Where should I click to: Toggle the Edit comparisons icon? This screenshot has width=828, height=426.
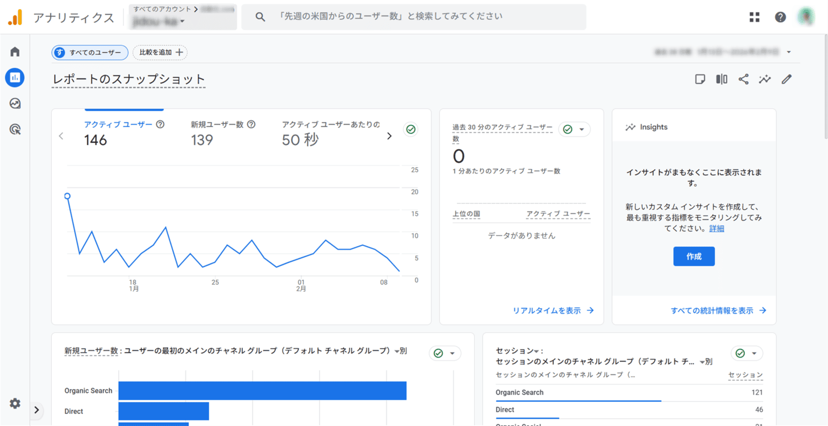tap(721, 79)
